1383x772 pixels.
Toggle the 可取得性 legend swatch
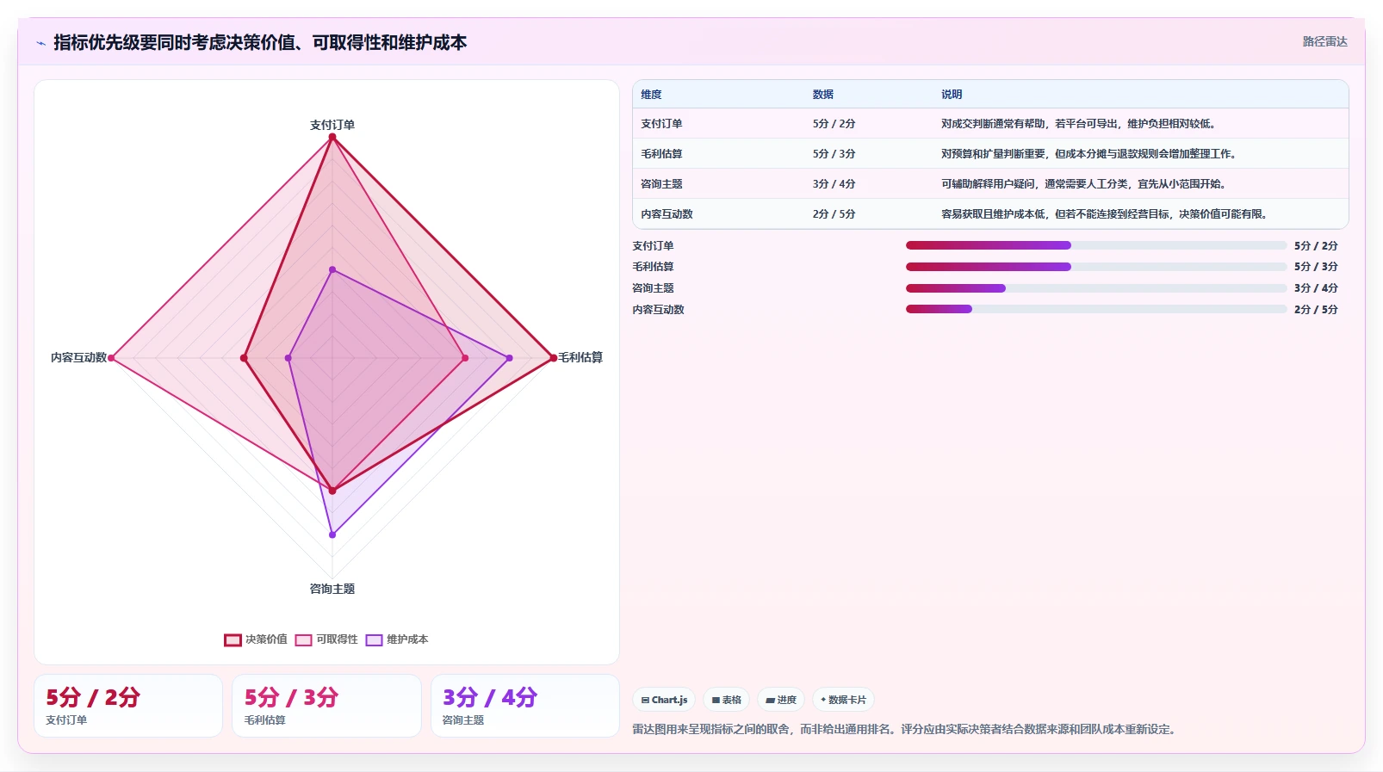click(303, 639)
